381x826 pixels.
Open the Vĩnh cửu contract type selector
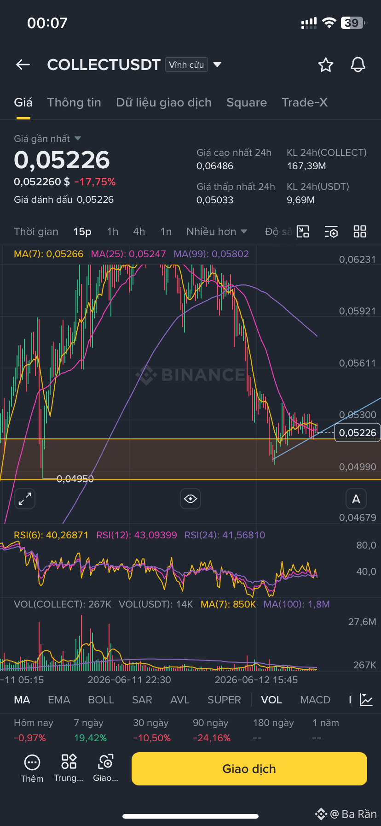tap(186, 65)
